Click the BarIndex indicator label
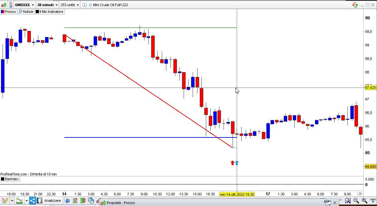This screenshot has height=206, width=377. tap(10, 179)
